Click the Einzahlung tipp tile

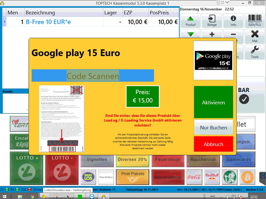click(x=19, y=141)
